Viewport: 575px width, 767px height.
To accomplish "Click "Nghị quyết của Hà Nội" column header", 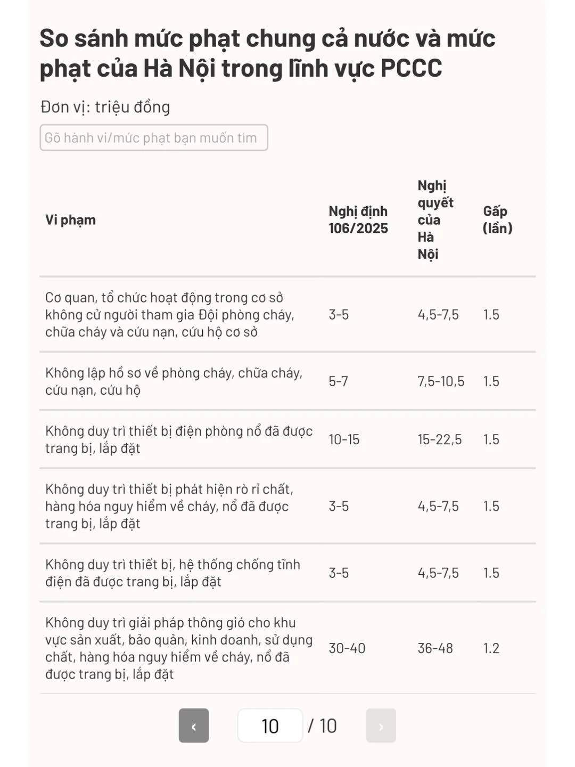I will 435,220.
